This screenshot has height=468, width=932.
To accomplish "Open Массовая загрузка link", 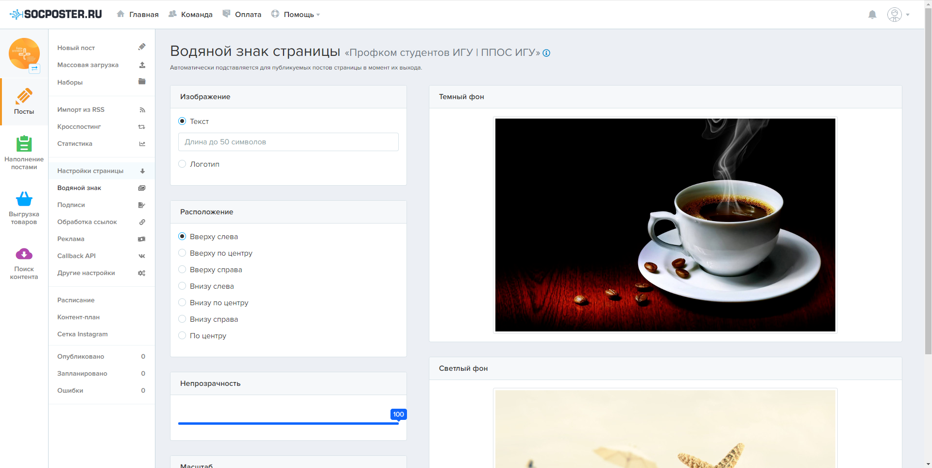I will 88,65.
